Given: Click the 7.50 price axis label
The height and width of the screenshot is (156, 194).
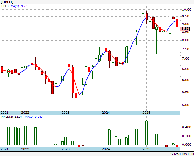Looking at the screenshot, I should (185, 49).
